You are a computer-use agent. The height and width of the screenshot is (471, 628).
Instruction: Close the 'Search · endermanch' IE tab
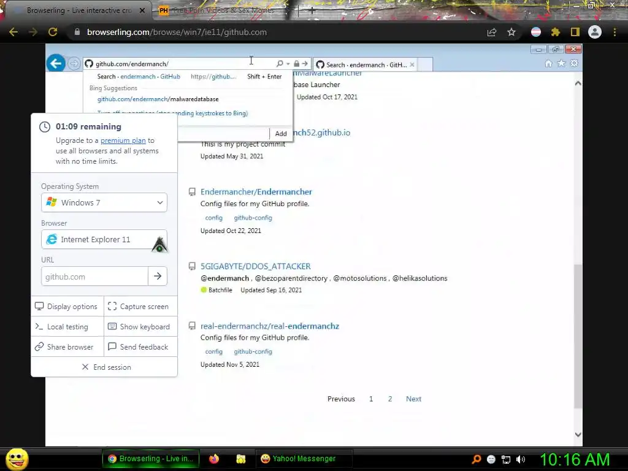click(412, 64)
